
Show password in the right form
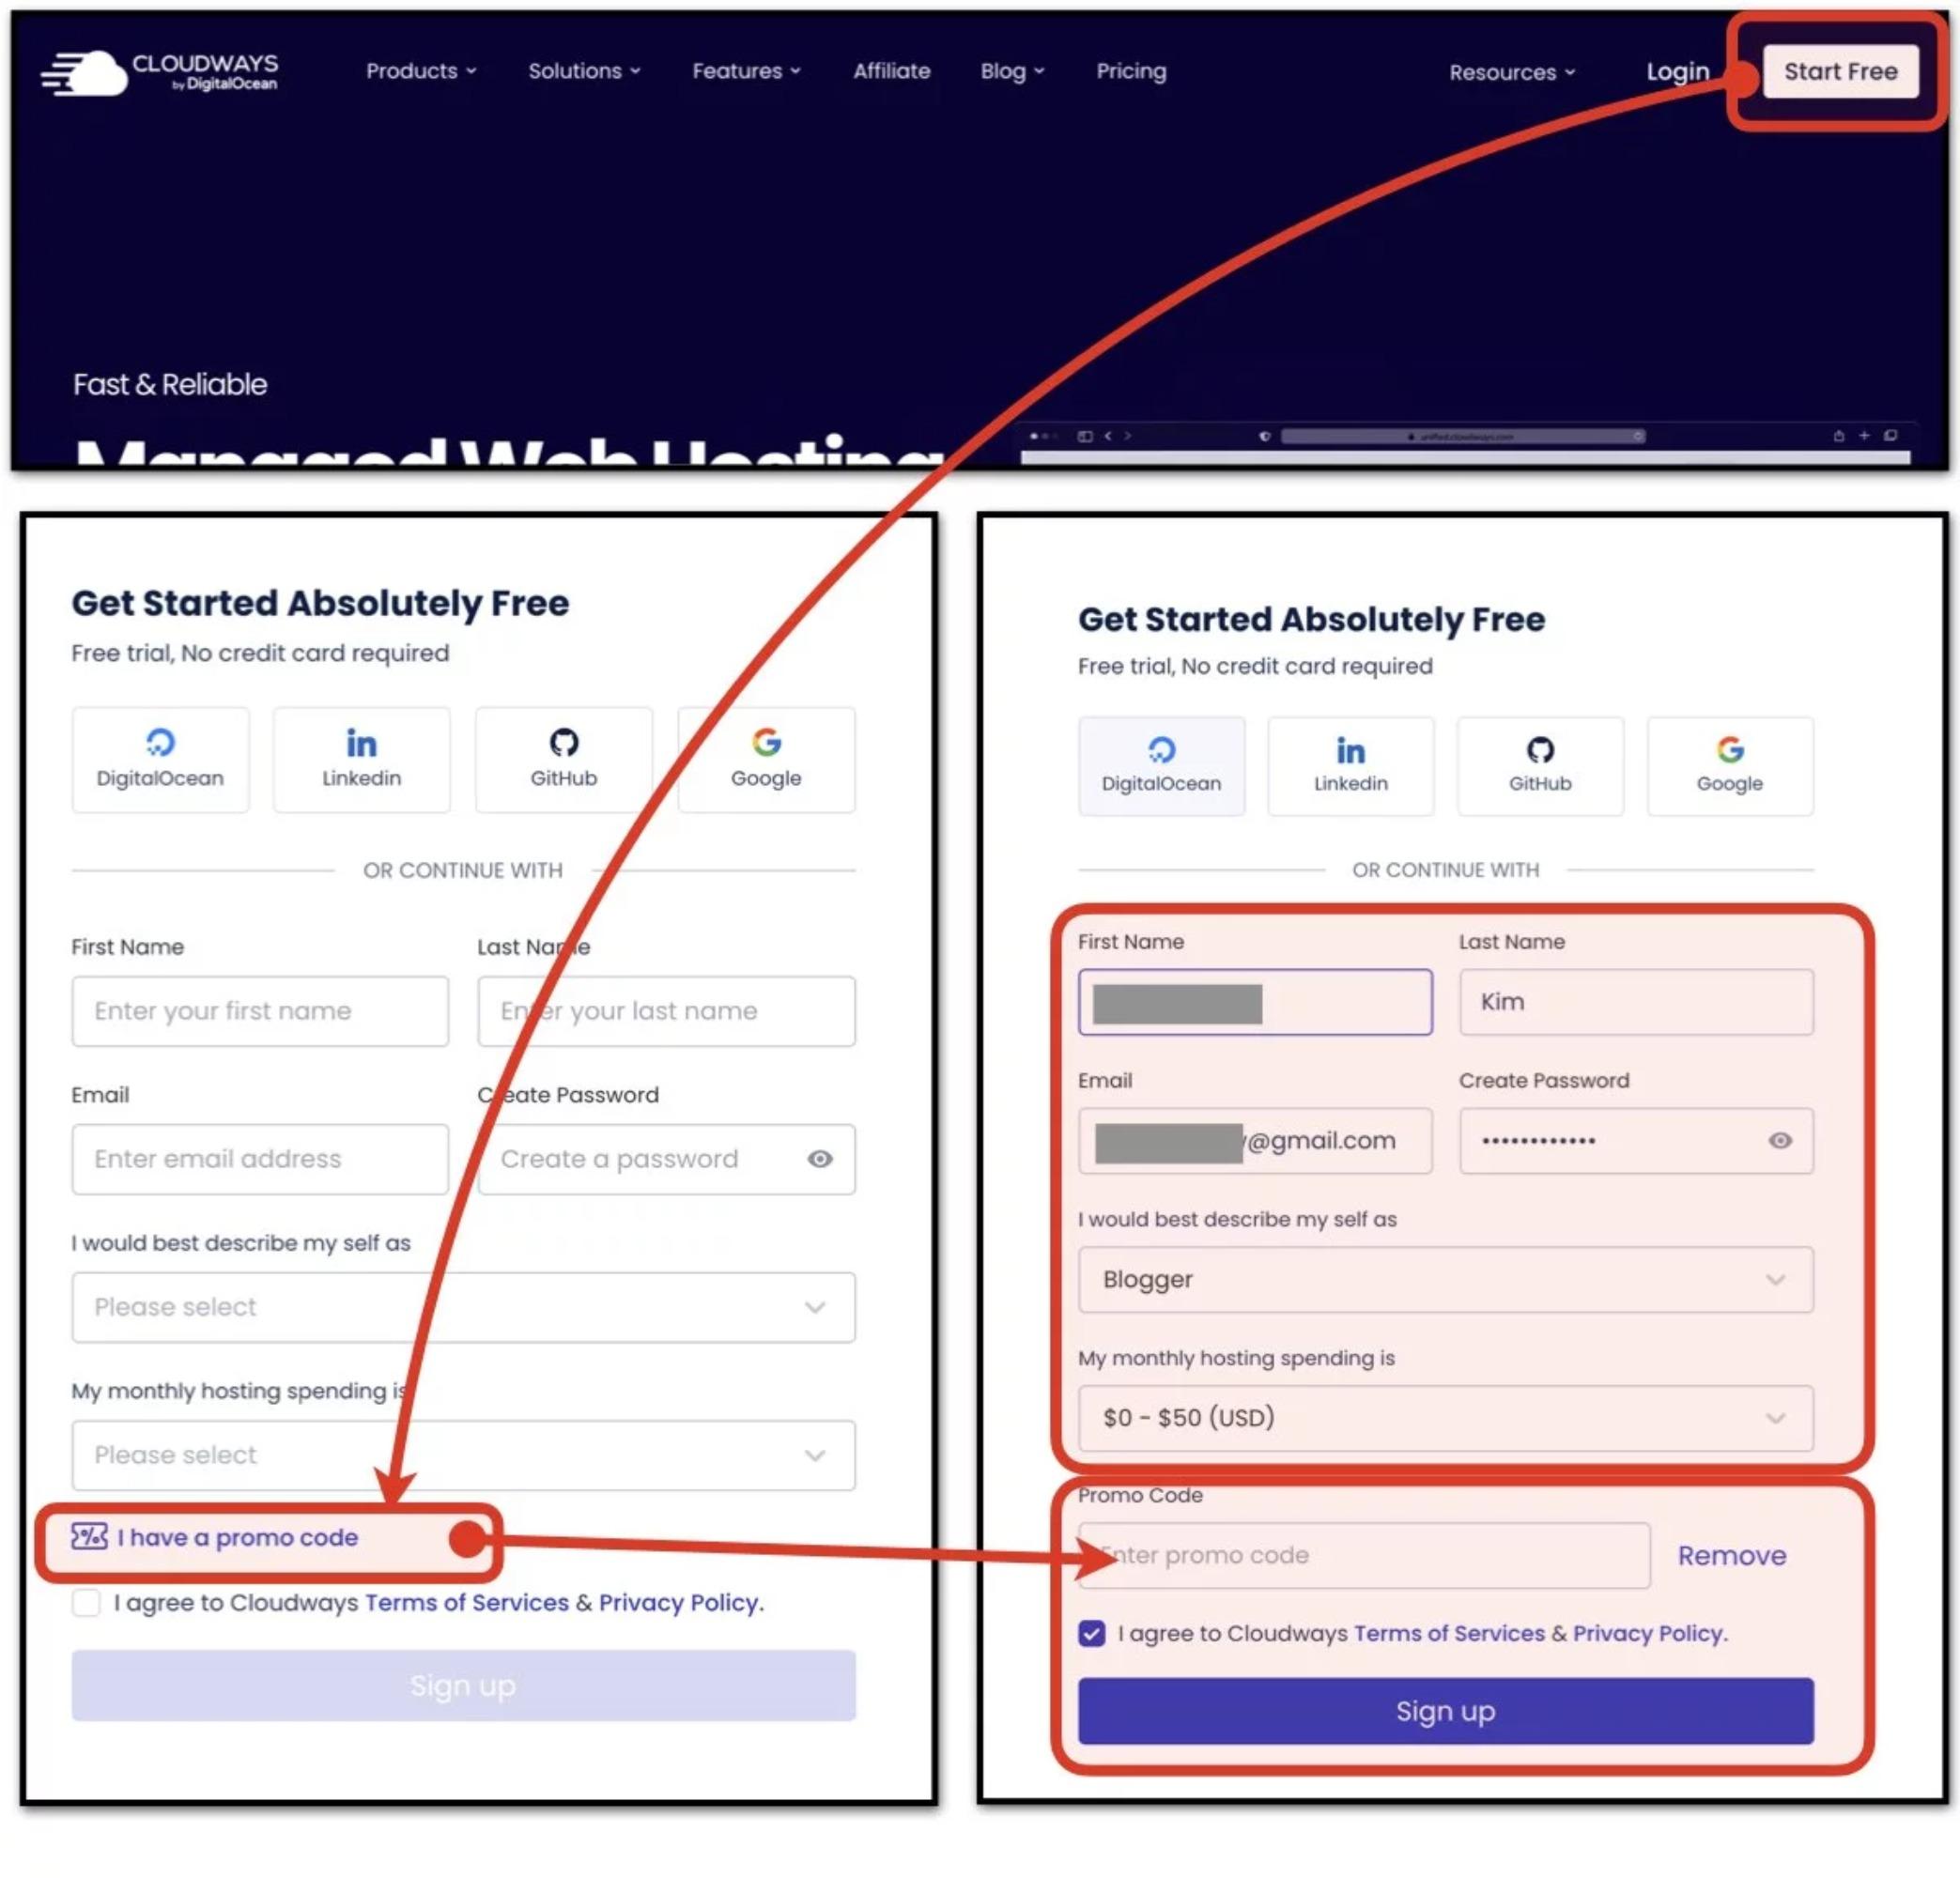[x=1780, y=1140]
